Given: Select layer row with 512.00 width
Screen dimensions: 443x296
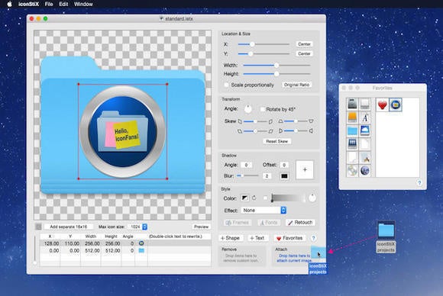Looking at the screenshot, I should point(125,250).
